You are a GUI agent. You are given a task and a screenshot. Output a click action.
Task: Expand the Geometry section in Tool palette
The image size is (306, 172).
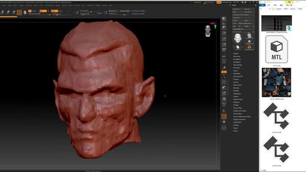237,56
